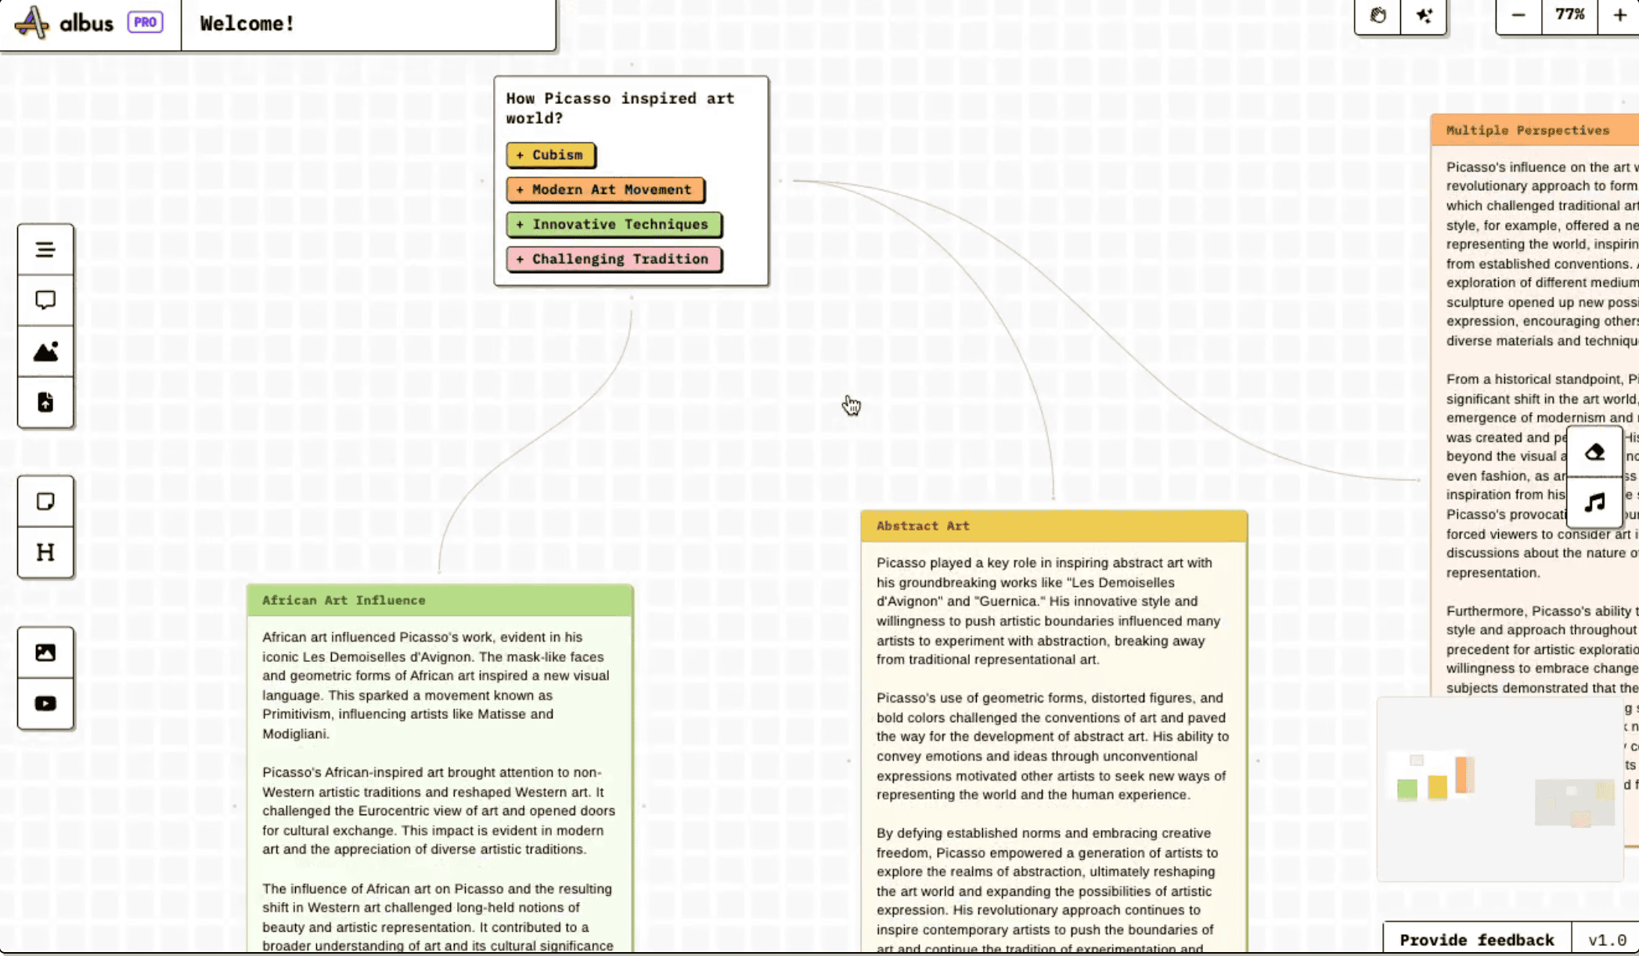Open Provide feedback
This screenshot has height=956, width=1639.
[x=1476, y=940]
